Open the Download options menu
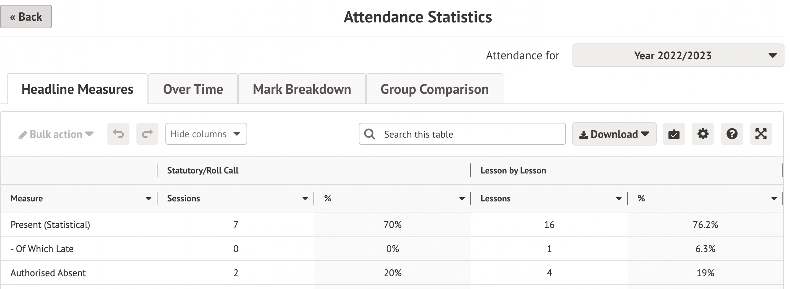790x289 pixels. [614, 134]
